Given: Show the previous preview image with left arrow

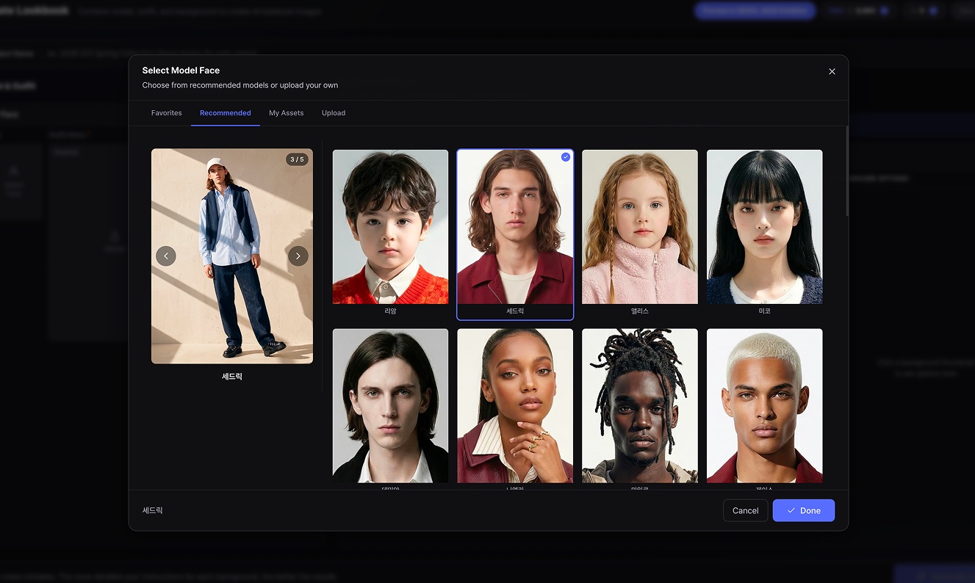Looking at the screenshot, I should (x=166, y=256).
